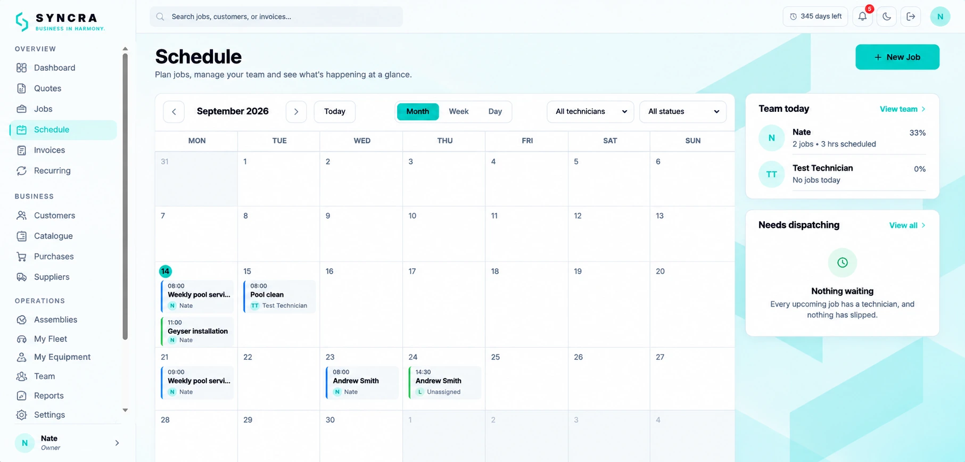Viewport: 965px width, 462px height.
Task: Open the My Fleet vehicle icon
Action: click(21, 339)
